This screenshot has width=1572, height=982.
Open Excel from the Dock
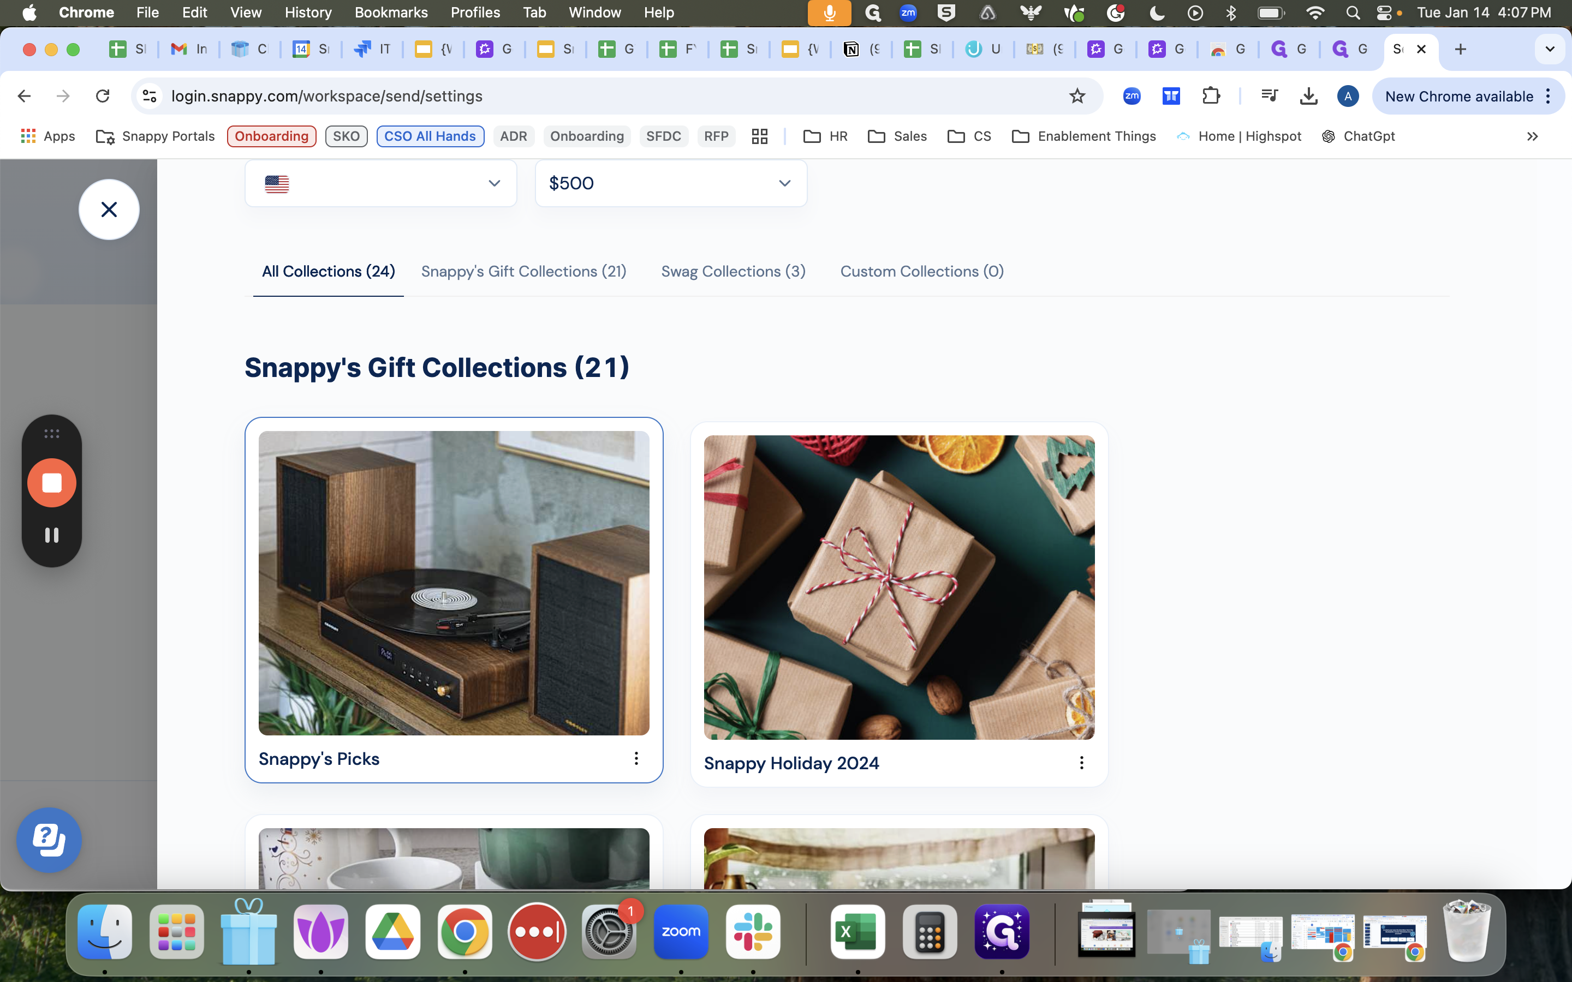tap(858, 931)
